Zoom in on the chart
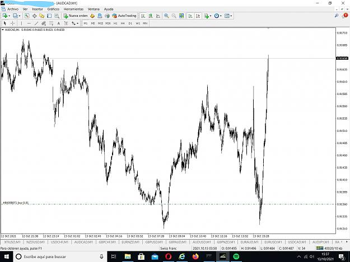 click(x=166, y=16)
